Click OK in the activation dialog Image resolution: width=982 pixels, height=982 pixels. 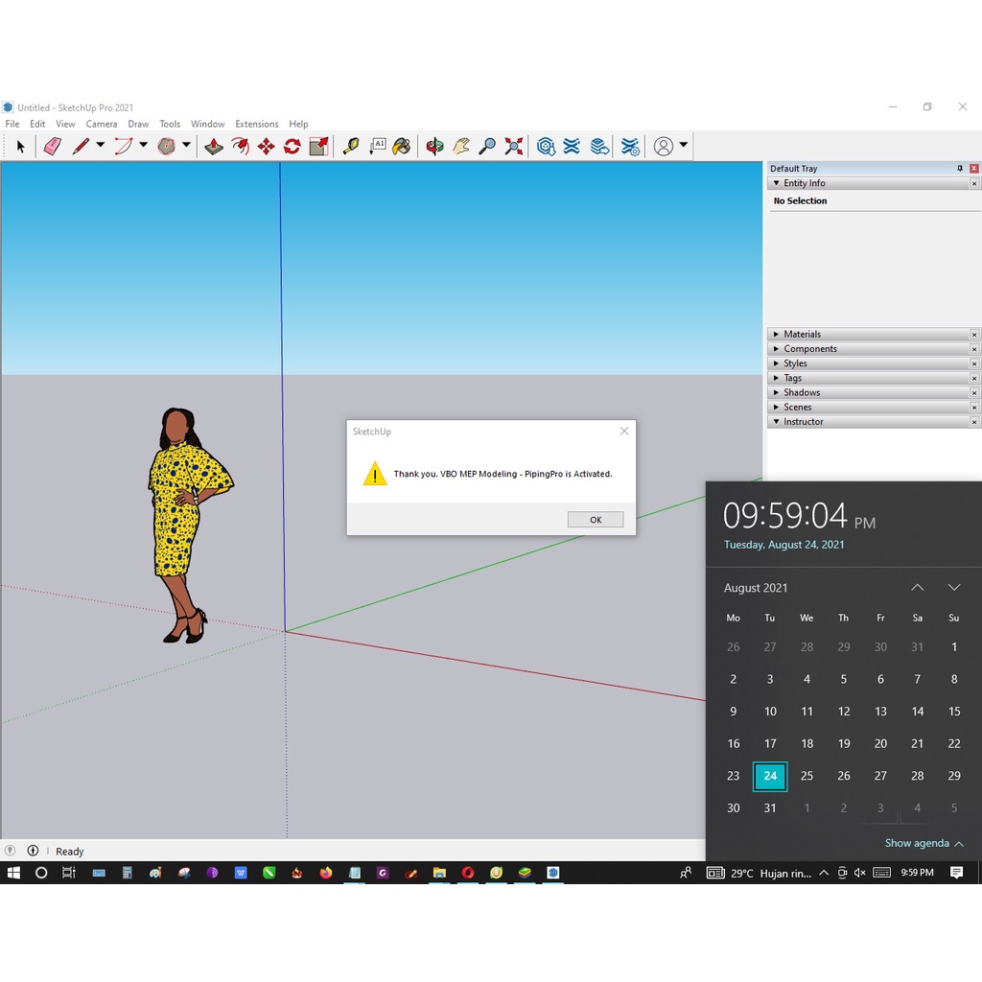click(x=595, y=520)
